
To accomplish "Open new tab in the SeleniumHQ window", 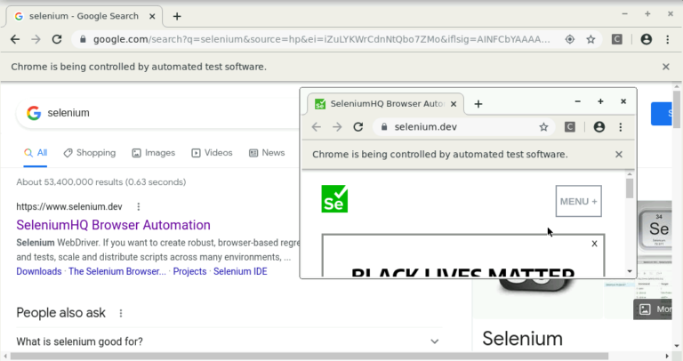I will pos(478,104).
